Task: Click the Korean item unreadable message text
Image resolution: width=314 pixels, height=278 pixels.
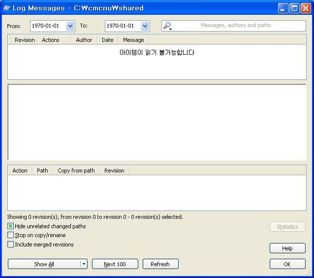Action: coord(157,53)
